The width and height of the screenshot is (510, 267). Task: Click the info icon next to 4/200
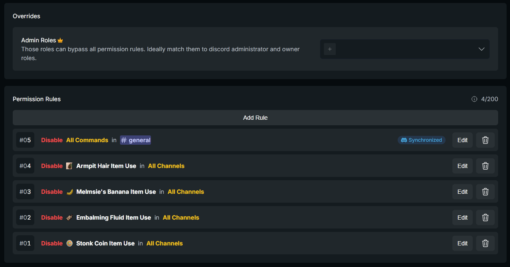474,99
